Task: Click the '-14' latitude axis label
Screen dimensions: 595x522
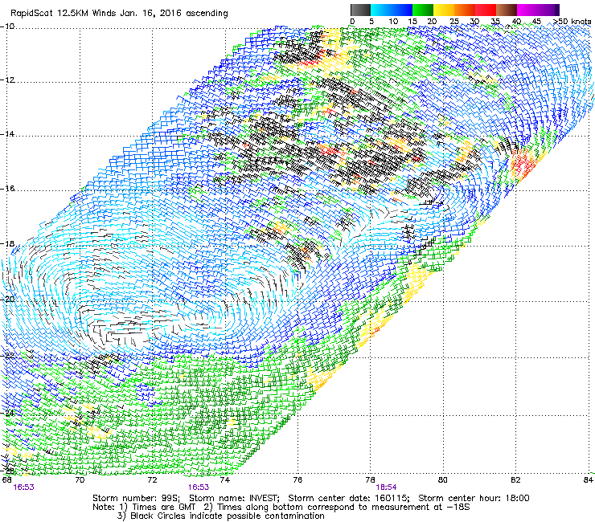Action: tap(7, 134)
